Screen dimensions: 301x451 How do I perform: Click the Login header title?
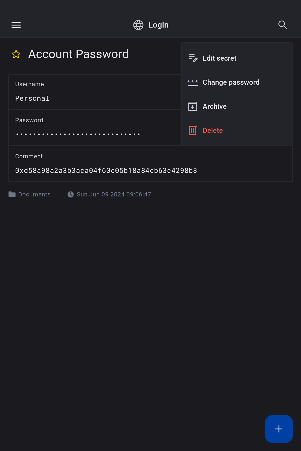[159, 25]
